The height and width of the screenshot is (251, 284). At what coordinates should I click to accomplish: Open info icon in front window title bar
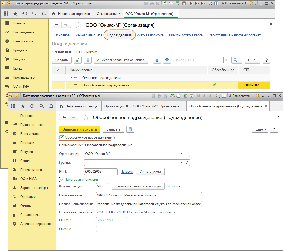tap(259, 96)
